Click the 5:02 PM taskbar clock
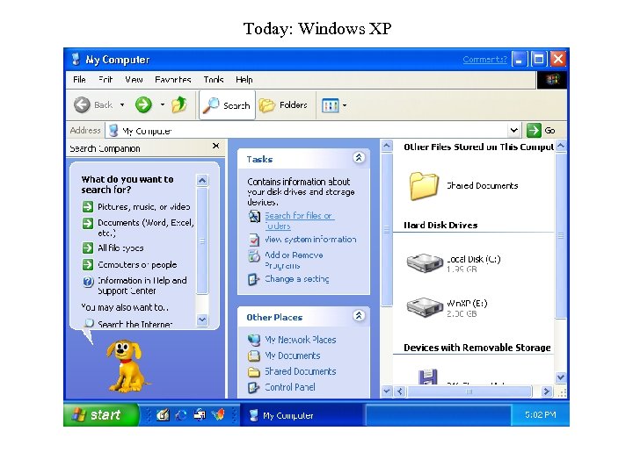This screenshot has height=474, width=633. 540,414
